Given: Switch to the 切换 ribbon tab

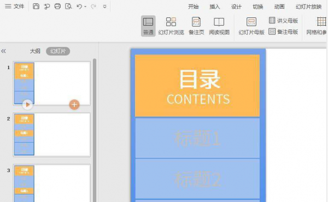Looking at the screenshot, I should [257, 7].
